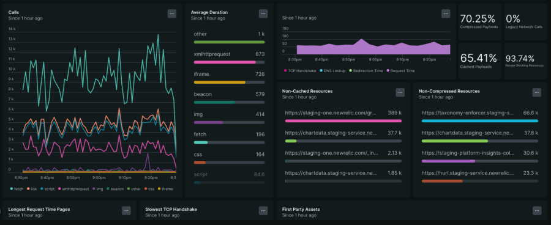Open chartdata.staging-service resource with 1.85 k
This screenshot has width=551, height=225.
coord(343,177)
